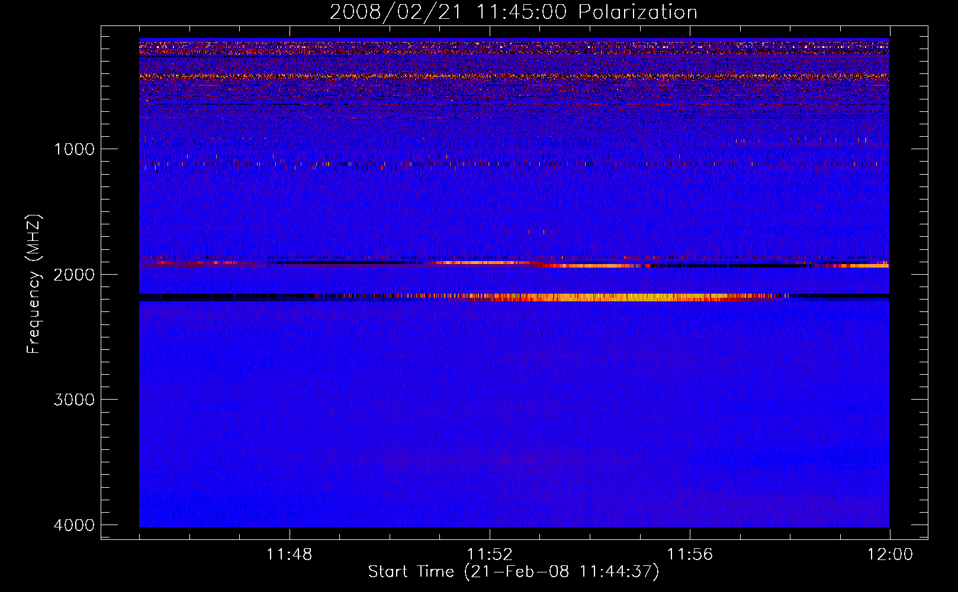The width and height of the screenshot is (958, 592).
Task: Click the bright yellow emission band near 2200 MHz
Action: pyautogui.click(x=616, y=297)
